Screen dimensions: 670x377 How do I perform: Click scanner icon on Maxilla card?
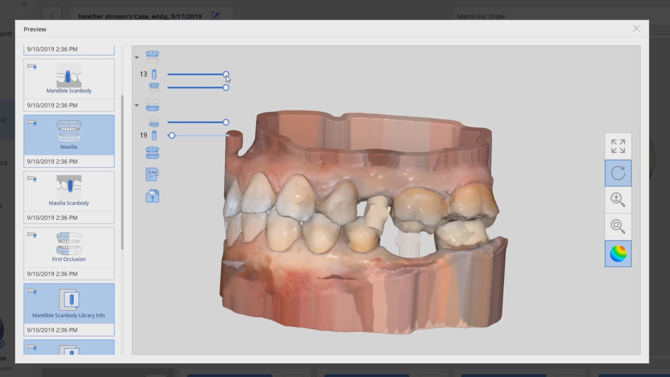pos(32,123)
